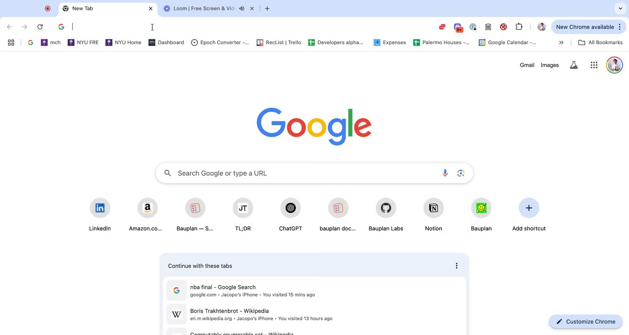629x335 pixels.
Task: Open the Bauplan Labs GitHub shortcut
Action: click(x=386, y=208)
